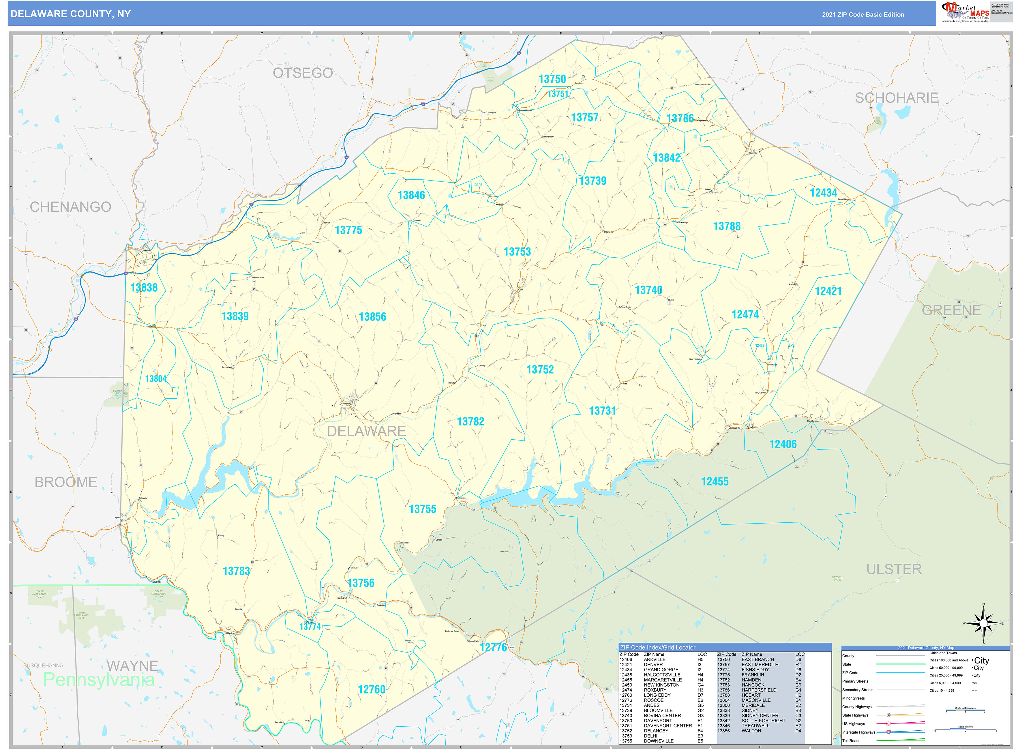Click ZIP label 13788 on the map
The height and width of the screenshot is (750, 1018).
[x=726, y=226]
